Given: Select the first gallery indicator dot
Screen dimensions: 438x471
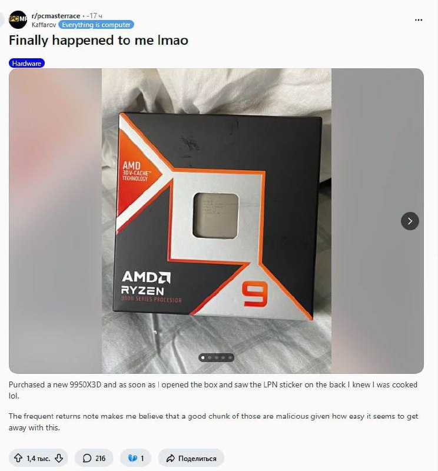Looking at the screenshot, I should tap(203, 357).
